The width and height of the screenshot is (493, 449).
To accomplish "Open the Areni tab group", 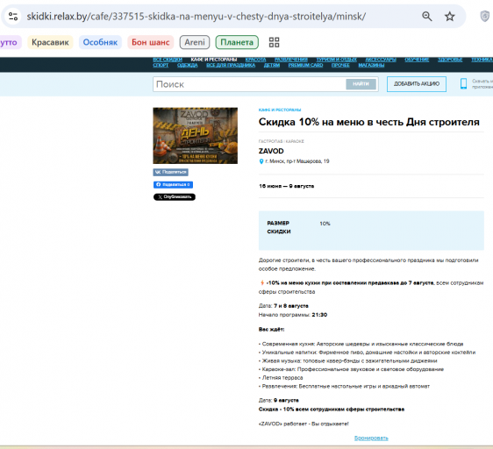I will [x=195, y=42].
